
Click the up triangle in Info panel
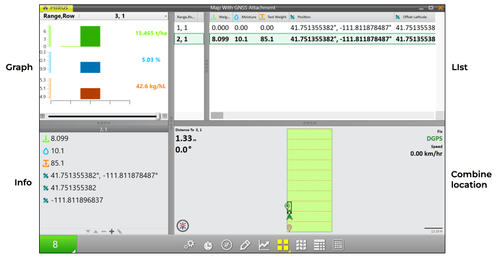(x=96, y=232)
